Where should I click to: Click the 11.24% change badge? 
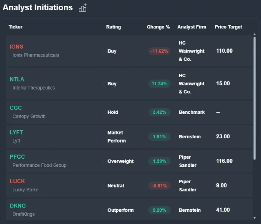coord(159,84)
